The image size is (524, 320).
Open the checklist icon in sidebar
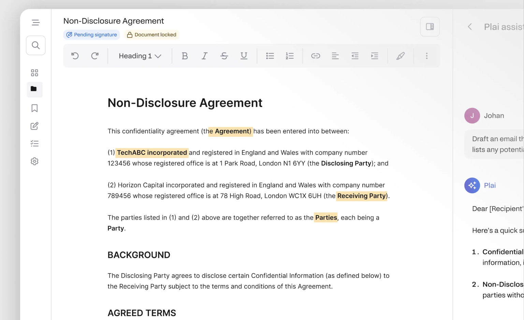click(x=34, y=144)
